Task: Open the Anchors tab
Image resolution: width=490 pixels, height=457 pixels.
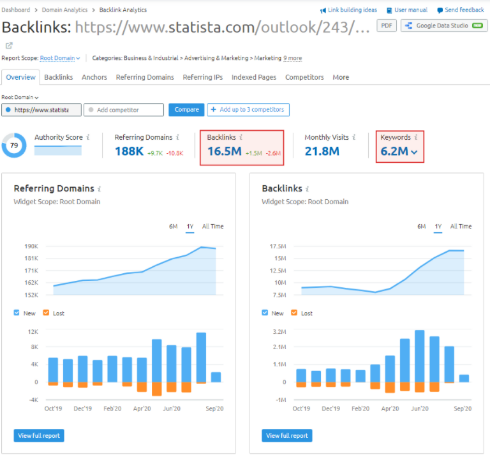Action: [94, 77]
